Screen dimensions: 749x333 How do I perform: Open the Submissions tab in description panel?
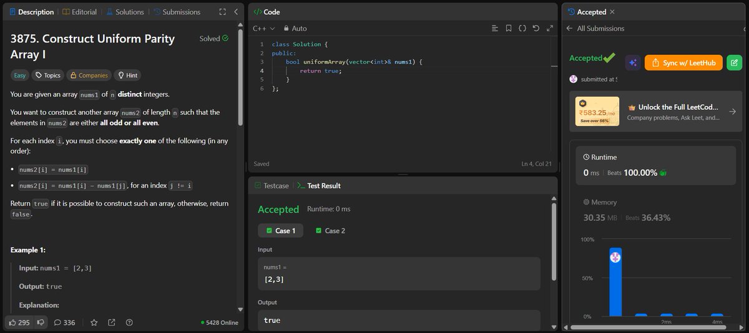tap(177, 12)
